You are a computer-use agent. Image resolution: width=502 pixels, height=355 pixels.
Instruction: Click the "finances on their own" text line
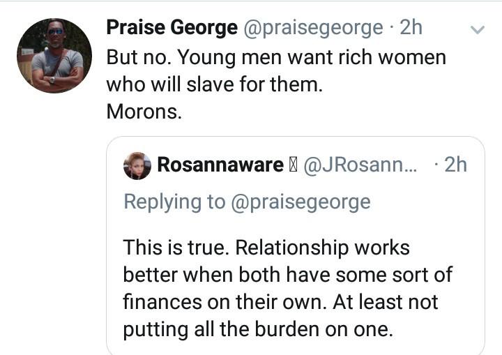click(280, 301)
